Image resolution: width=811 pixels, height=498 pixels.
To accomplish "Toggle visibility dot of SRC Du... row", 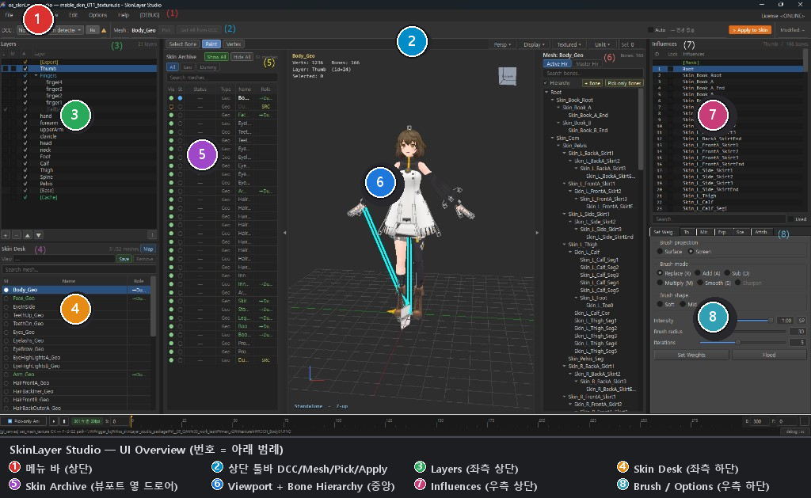I will (x=171, y=107).
